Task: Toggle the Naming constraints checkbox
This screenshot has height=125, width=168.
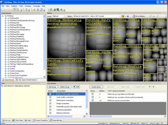Action: point(50,113)
